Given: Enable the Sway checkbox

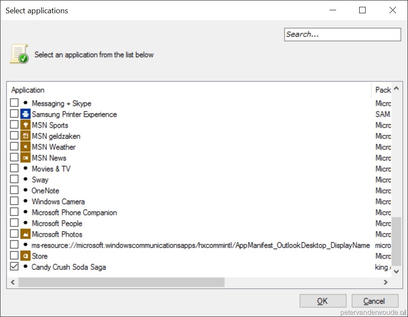Looking at the screenshot, I should point(14,179).
